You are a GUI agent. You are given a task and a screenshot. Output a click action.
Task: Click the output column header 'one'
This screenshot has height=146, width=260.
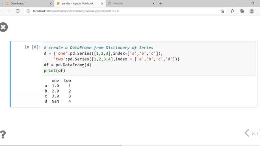click(x=55, y=81)
